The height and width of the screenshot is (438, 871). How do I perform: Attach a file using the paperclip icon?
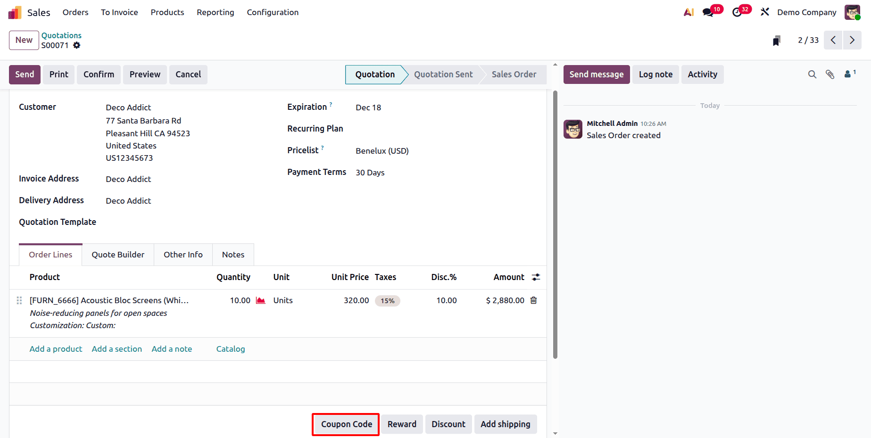coord(830,74)
